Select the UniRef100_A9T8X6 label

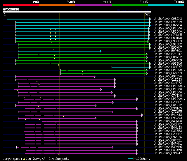tap(168, 76)
